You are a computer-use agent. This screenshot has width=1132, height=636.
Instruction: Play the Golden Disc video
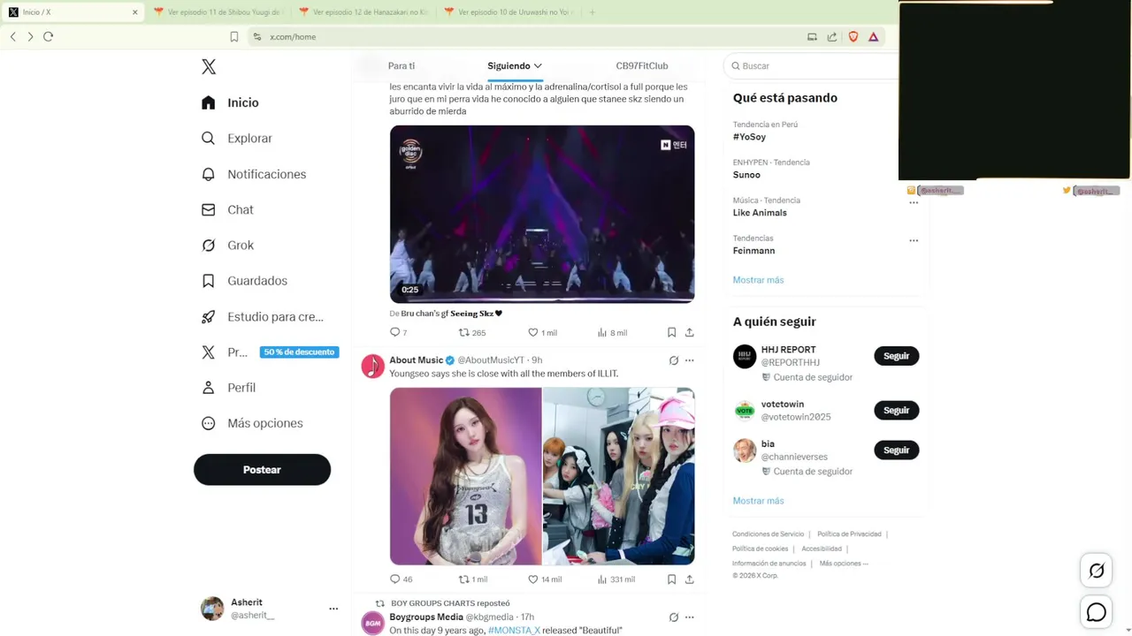pyautogui.click(x=542, y=214)
